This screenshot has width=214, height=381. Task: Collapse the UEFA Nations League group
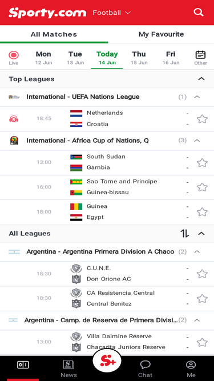[x=197, y=97]
